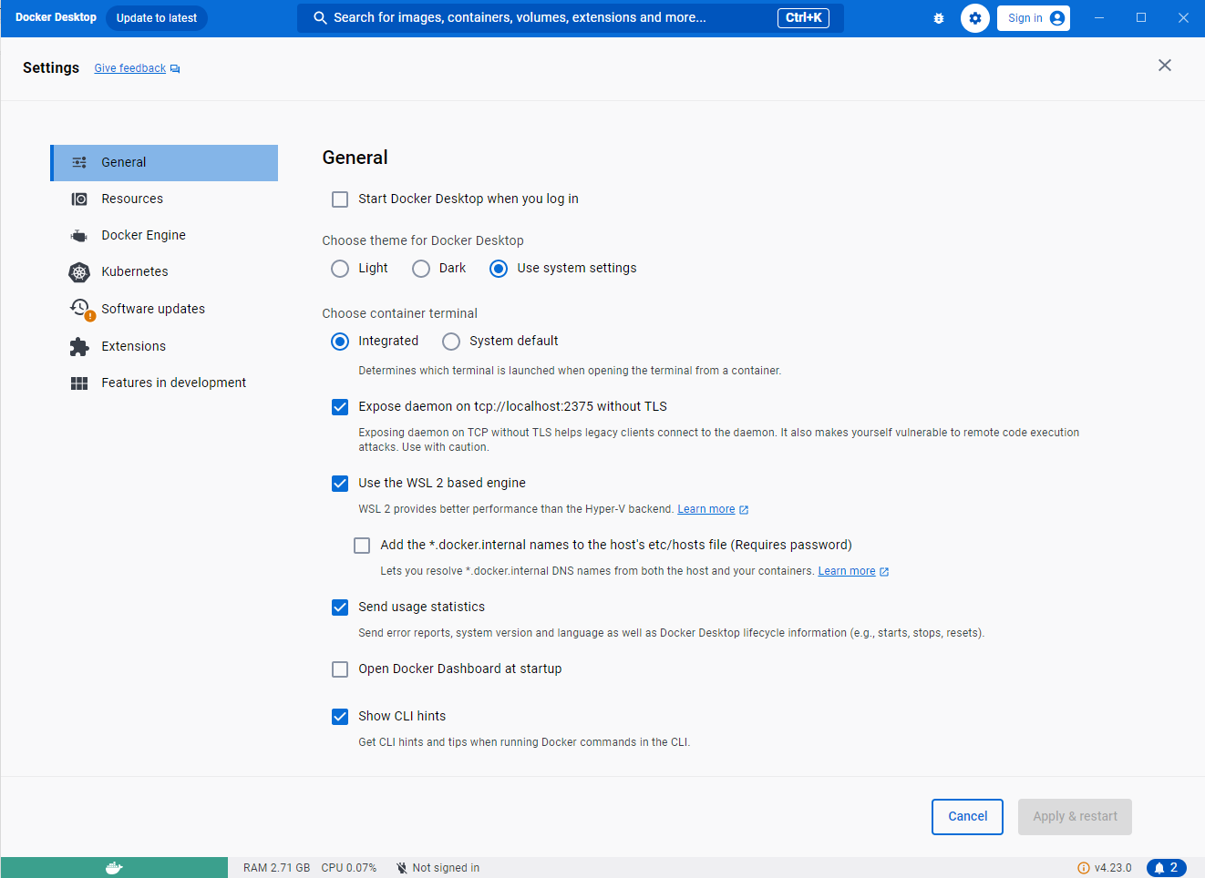The image size is (1205, 878).
Task: Click the Apply & restart button
Action: click(1075, 817)
